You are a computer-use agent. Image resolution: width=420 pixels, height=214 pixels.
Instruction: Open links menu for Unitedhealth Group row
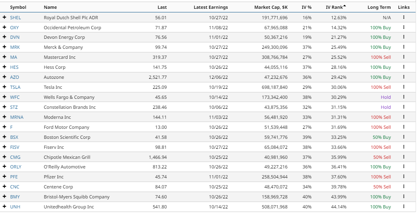click(404, 207)
